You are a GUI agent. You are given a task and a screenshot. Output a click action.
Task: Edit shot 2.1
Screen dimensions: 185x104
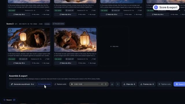[x=47, y=59]
